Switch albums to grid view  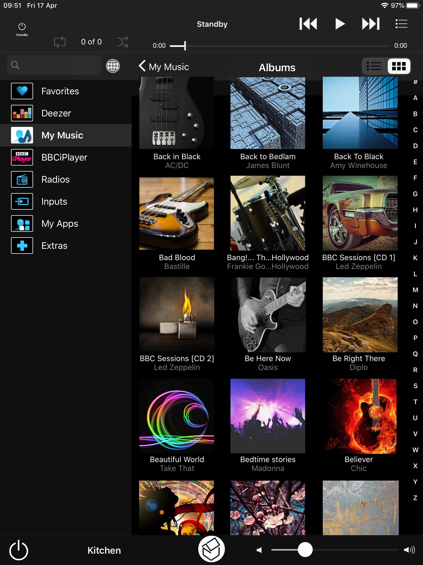[398, 66]
